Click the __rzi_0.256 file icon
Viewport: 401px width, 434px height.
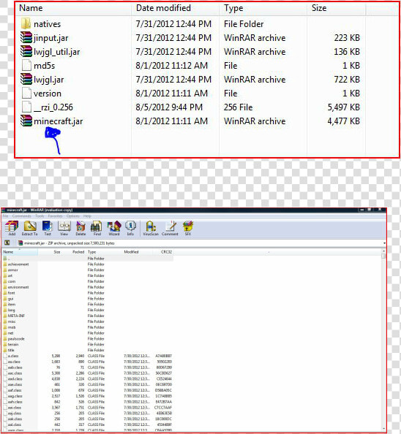(x=26, y=107)
